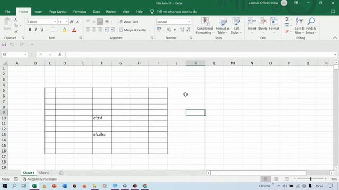Click the Clear eraser icon in Editing
The image size is (339, 190).
287,32
